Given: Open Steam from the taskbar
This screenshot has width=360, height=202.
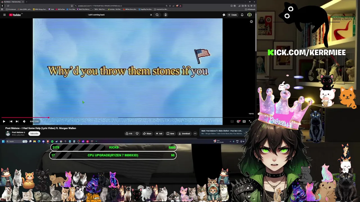Looking at the screenshot, I should [x=57, y=141].
